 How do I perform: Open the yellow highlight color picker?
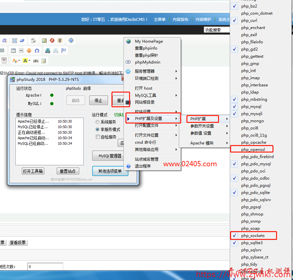[x=25, y=61]
